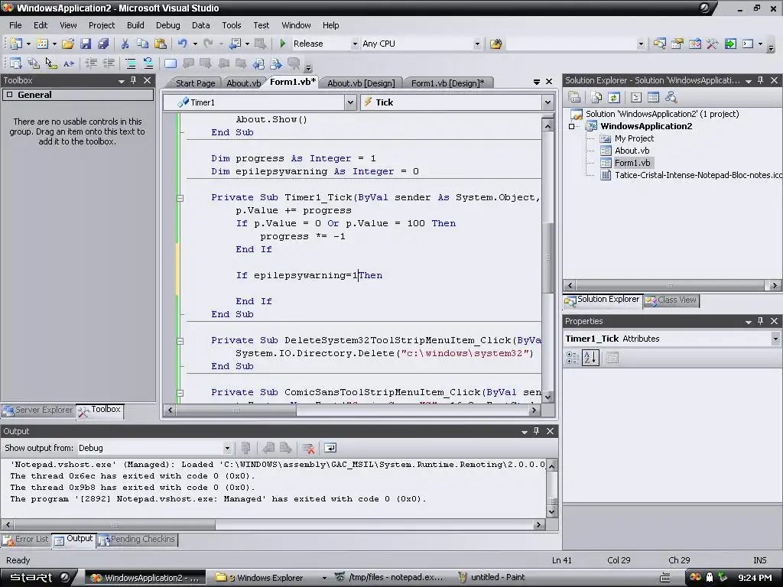
Task: Toggle auto-hide pin on Output panel
Action: pos(536,431)
